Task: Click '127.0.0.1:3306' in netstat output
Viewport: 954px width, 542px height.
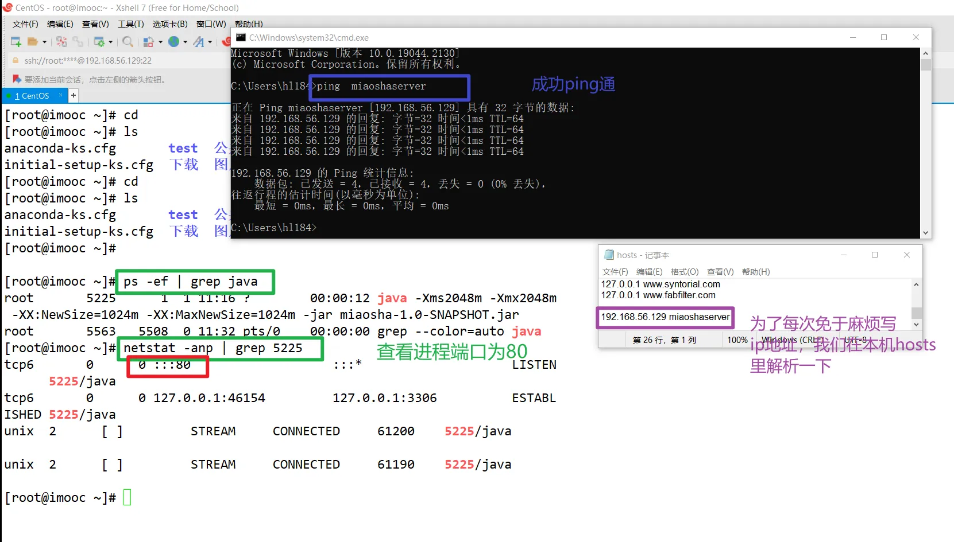Action: click(385, 398)
